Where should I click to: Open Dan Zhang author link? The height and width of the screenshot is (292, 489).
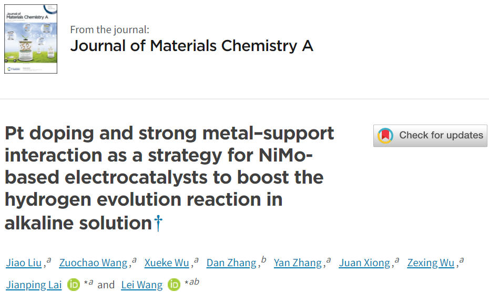231,263
